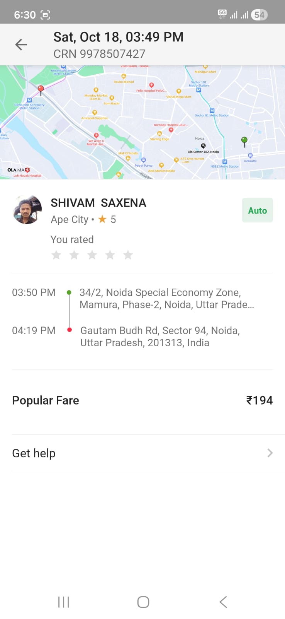Tap the red drop pin on map
Viewport: 285px width, 619px height.
41,90
